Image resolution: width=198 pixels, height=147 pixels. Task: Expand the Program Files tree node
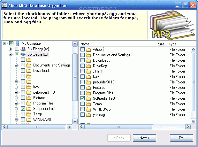click(x=16, y=104)
